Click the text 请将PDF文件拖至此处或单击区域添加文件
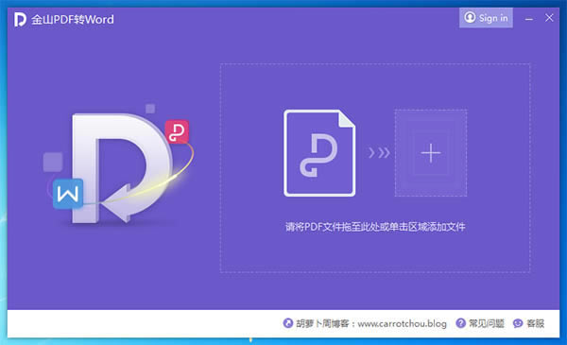This screenshot has width=567, height=345. [x=375, y=227]
